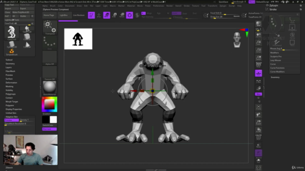Click the Draw Size slider
The height and width of the screenshot is (171, 305).
225,17
